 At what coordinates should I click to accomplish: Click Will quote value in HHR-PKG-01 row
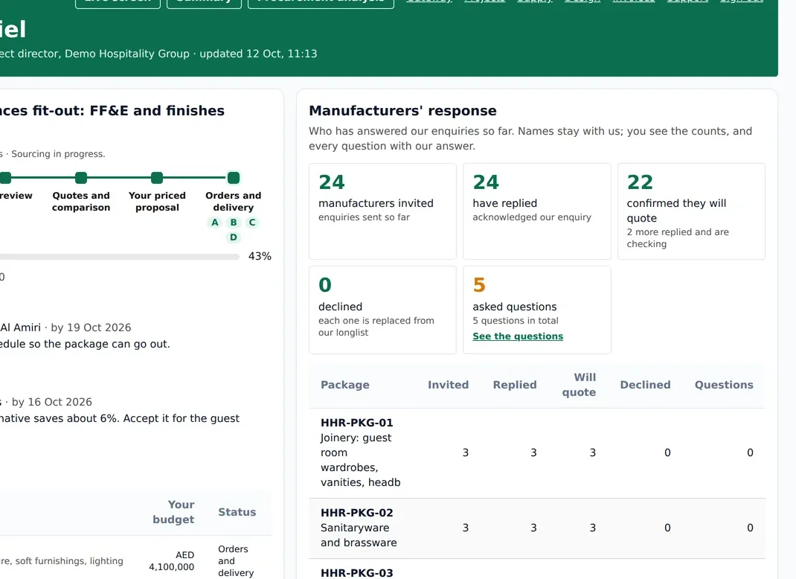tap(592, 452)
